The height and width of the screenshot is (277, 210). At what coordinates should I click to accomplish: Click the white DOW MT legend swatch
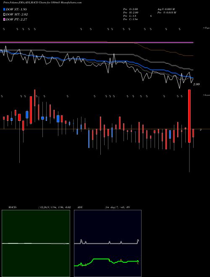click(4, 14)
